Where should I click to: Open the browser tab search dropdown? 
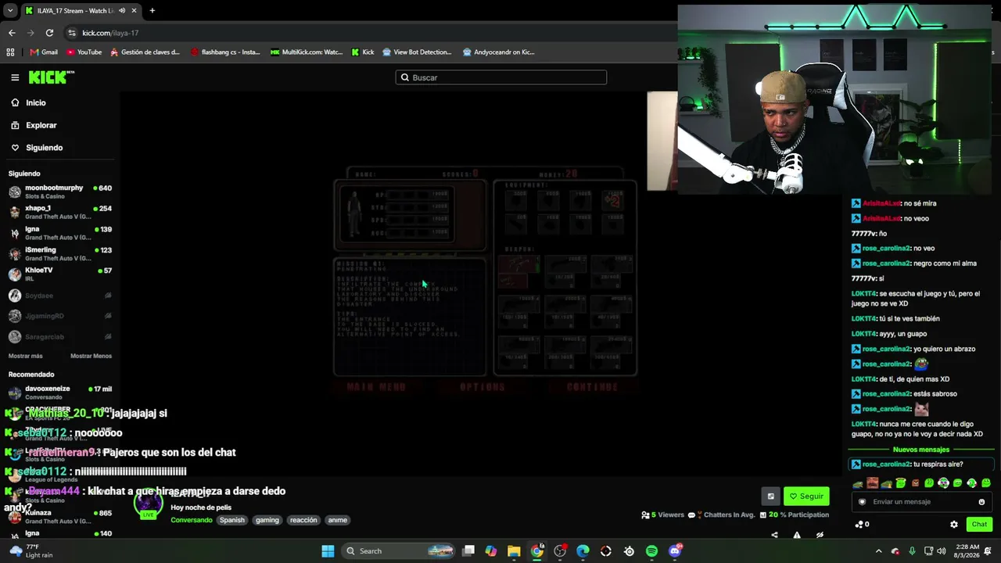click(x=10, y=11)
